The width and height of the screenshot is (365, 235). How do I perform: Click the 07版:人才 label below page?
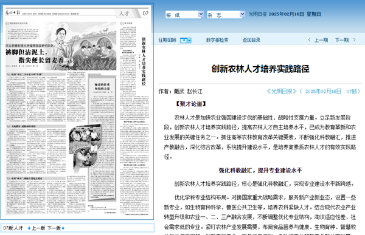click(x=13, y=228)
